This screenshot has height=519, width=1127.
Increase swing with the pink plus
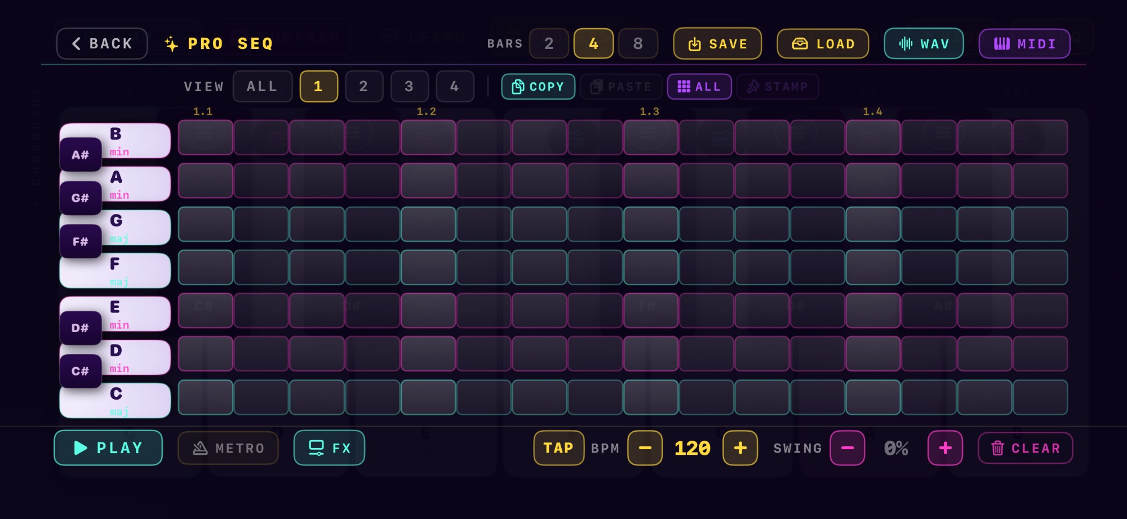[946, 448]
